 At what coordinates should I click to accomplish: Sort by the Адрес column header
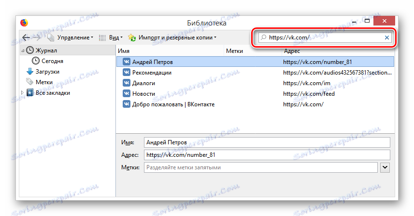pyautogui.click(x=338, y=51)
